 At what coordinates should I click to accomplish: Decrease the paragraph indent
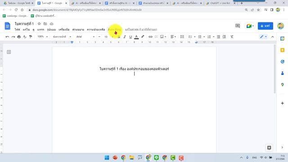pyautogui.click(x=218, y=37)
